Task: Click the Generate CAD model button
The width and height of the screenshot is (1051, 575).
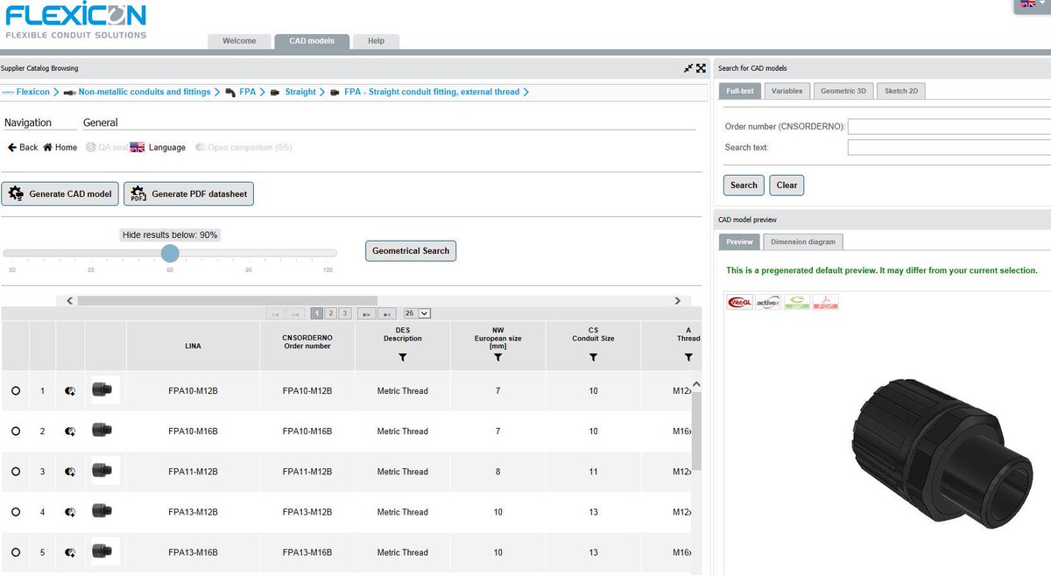Action: click(x=60, y=193)
